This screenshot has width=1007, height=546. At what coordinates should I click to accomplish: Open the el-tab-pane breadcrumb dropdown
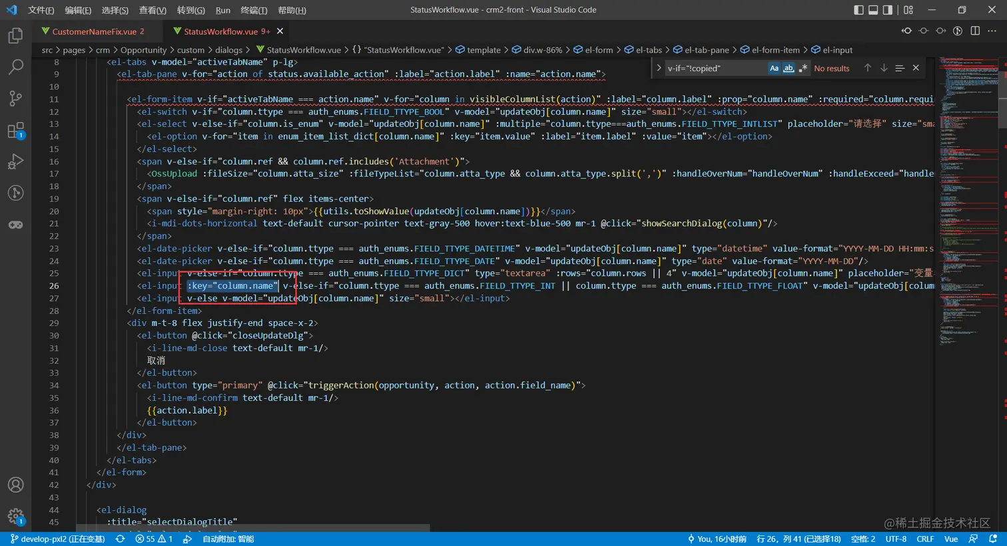(x=701, y=50)
